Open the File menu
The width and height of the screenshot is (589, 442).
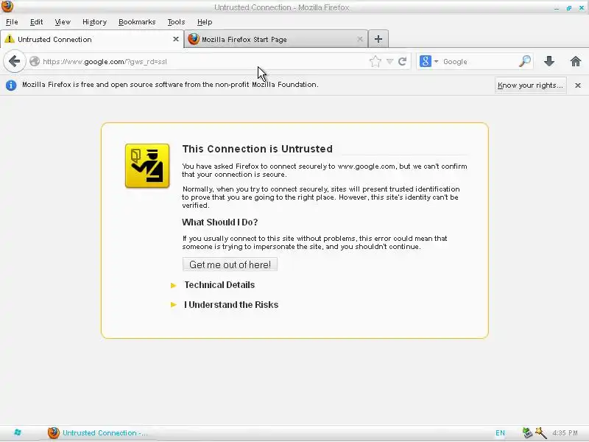pos(12,22)
